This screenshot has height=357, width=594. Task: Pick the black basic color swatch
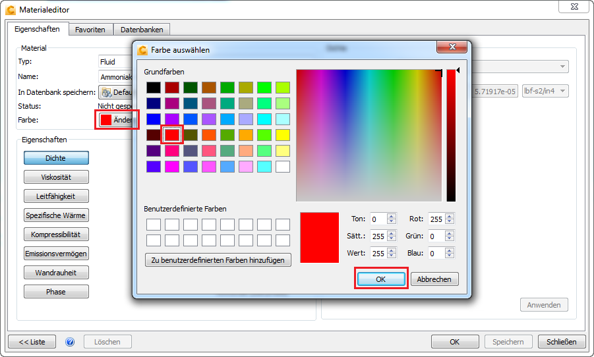tap(154, 88)
